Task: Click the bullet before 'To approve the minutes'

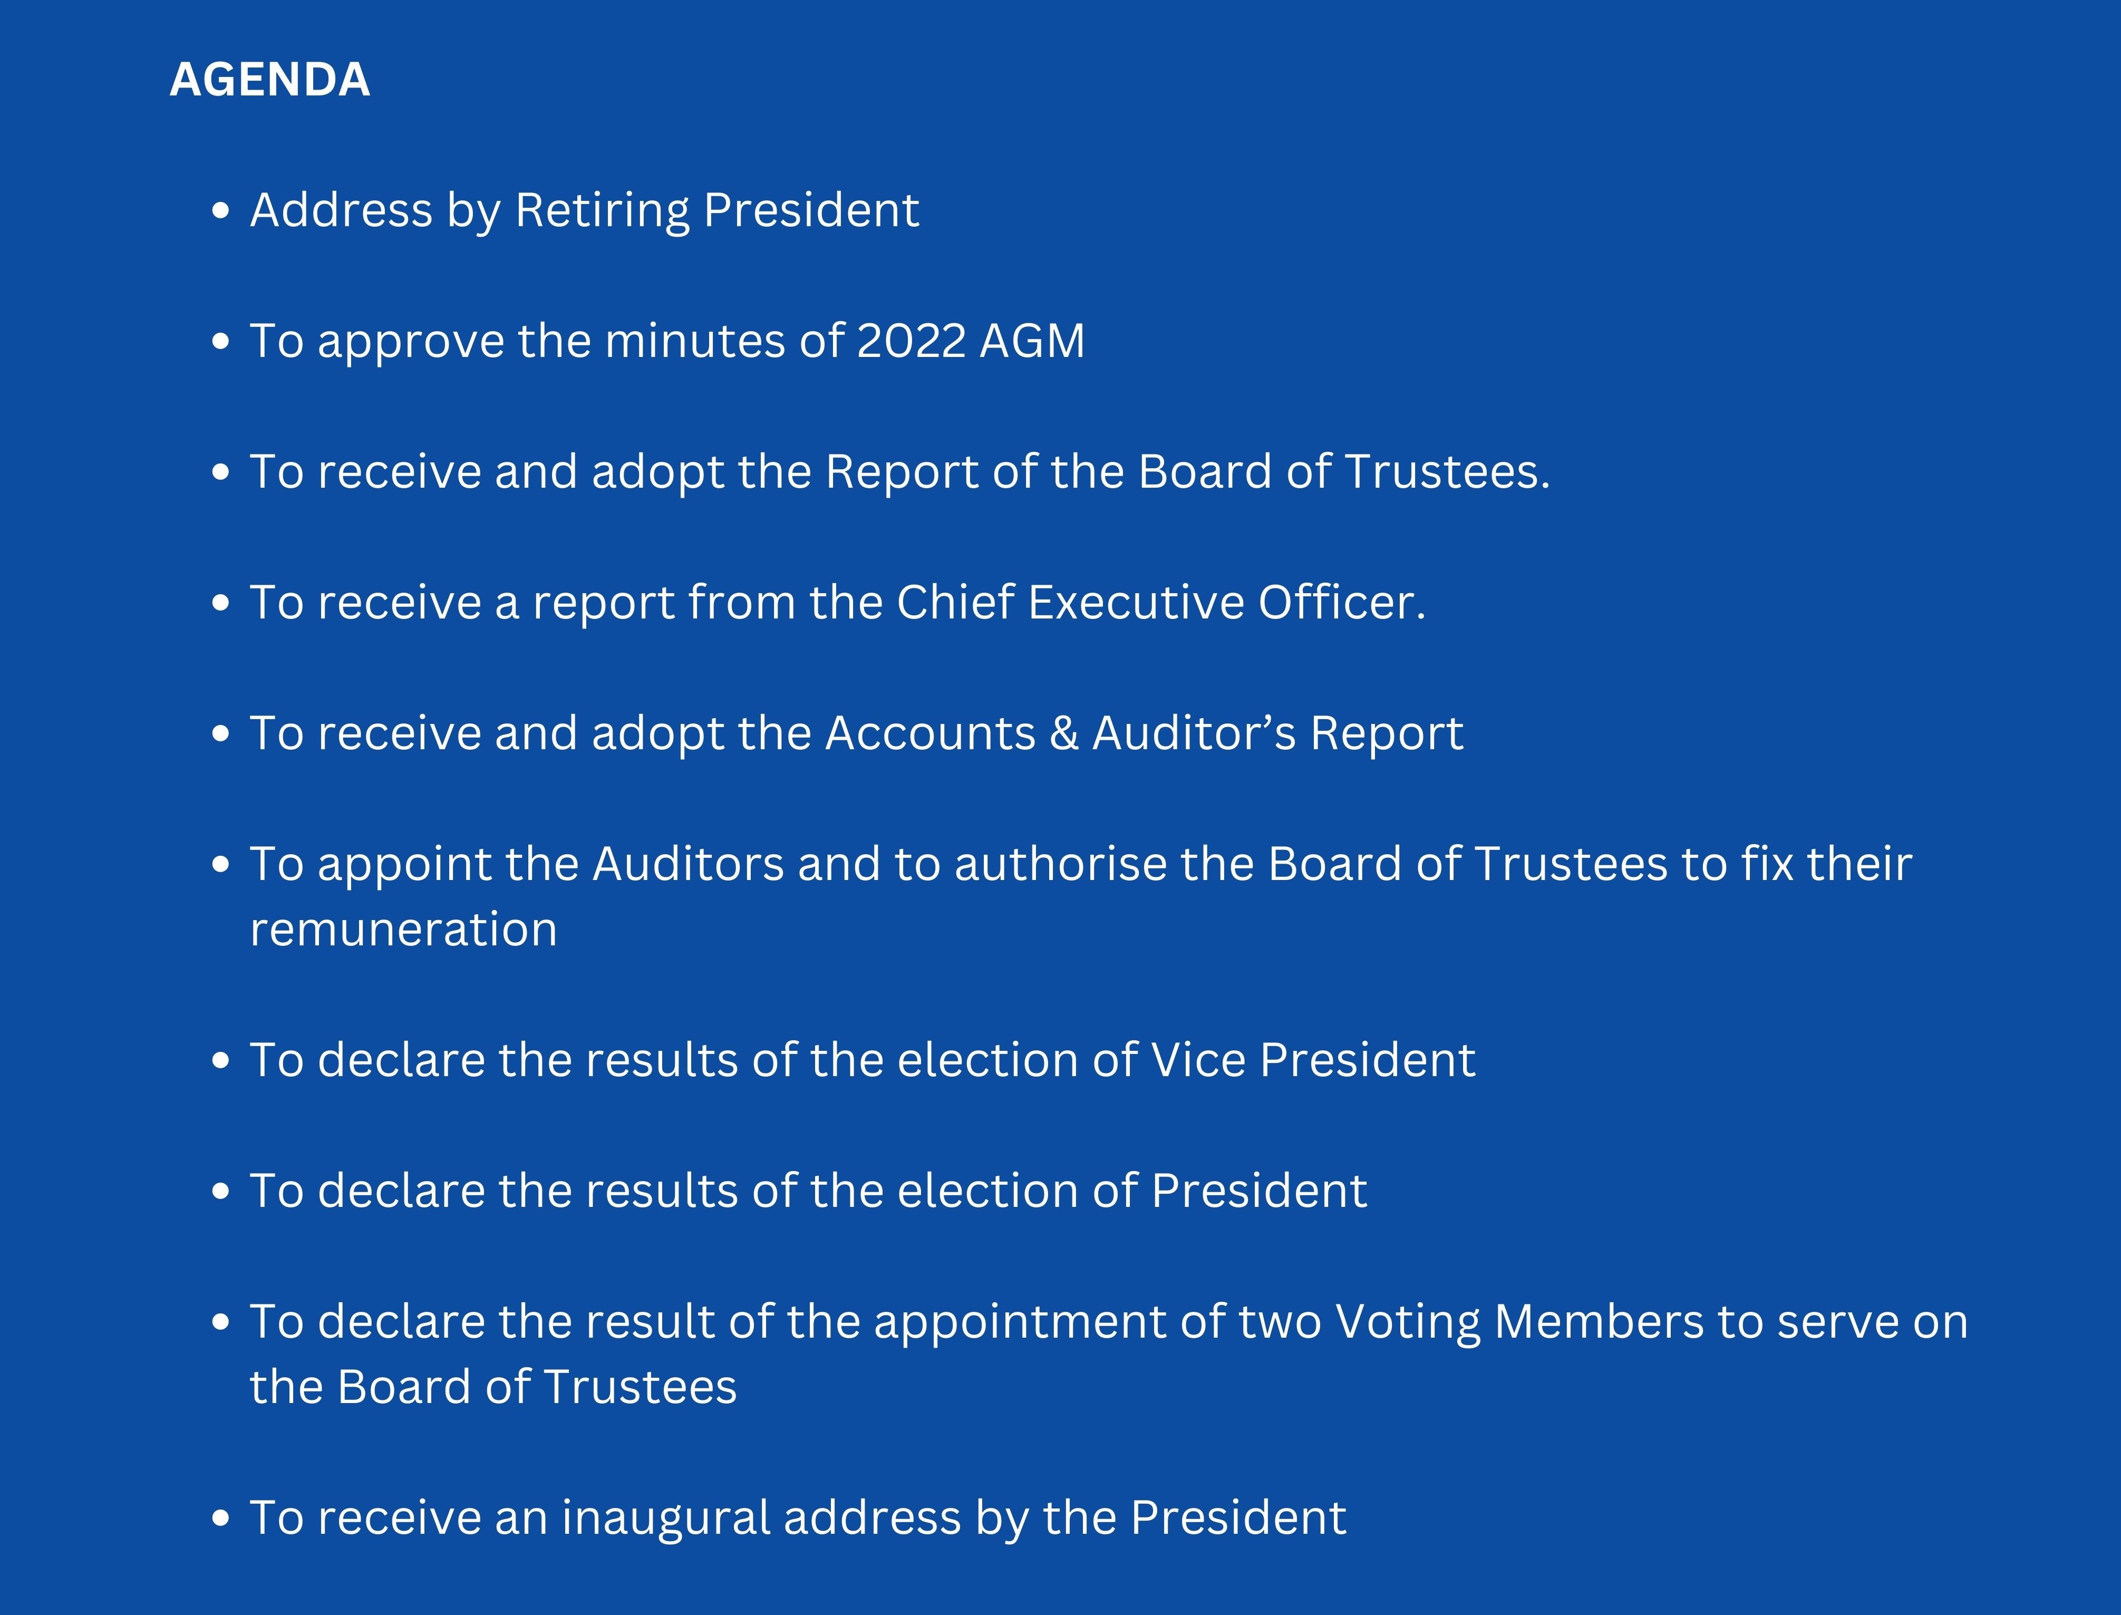Action: point(221,341)
